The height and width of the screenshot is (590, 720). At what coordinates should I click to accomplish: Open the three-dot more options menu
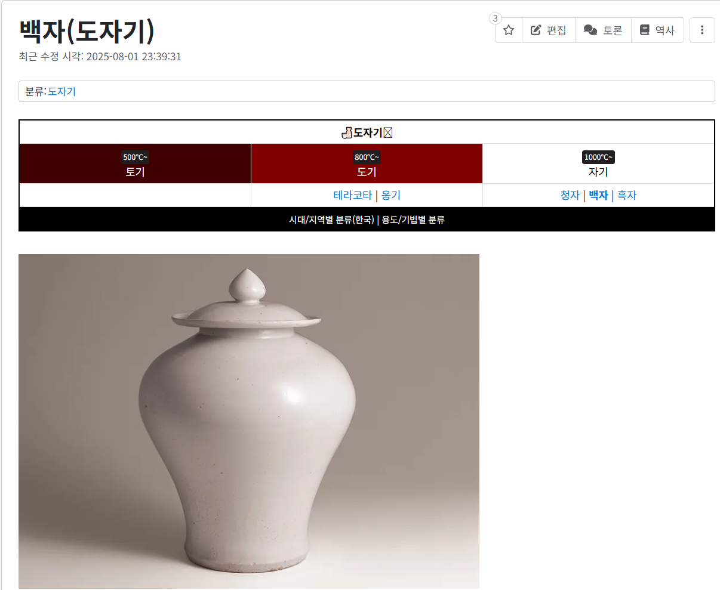pos(702,30)
